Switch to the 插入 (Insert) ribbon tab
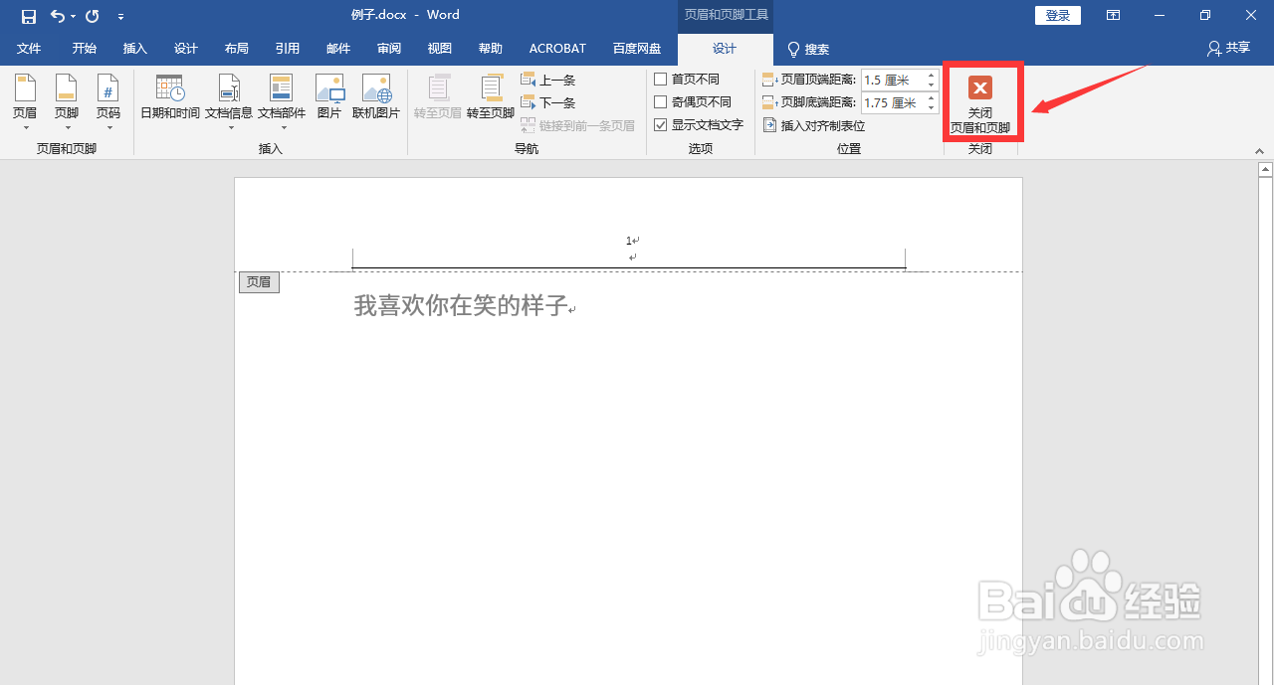Viewport: 1274px width, 685px height. [134, 48]
